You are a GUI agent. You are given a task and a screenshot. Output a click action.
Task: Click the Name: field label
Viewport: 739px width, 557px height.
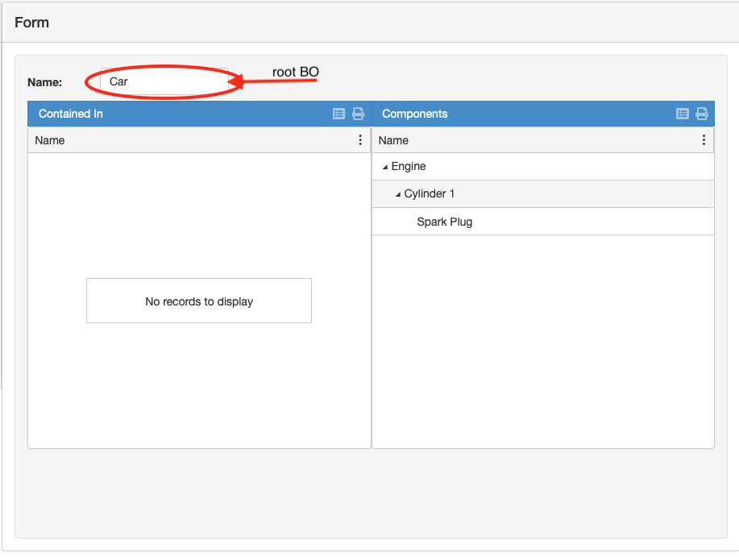click(x=45, y=82)
